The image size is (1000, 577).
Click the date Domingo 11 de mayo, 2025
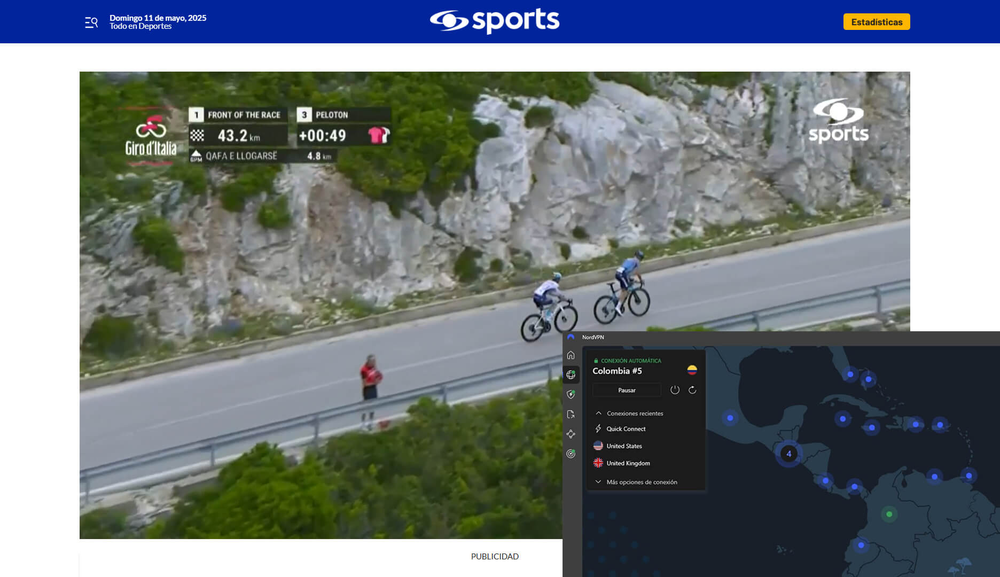158,18
